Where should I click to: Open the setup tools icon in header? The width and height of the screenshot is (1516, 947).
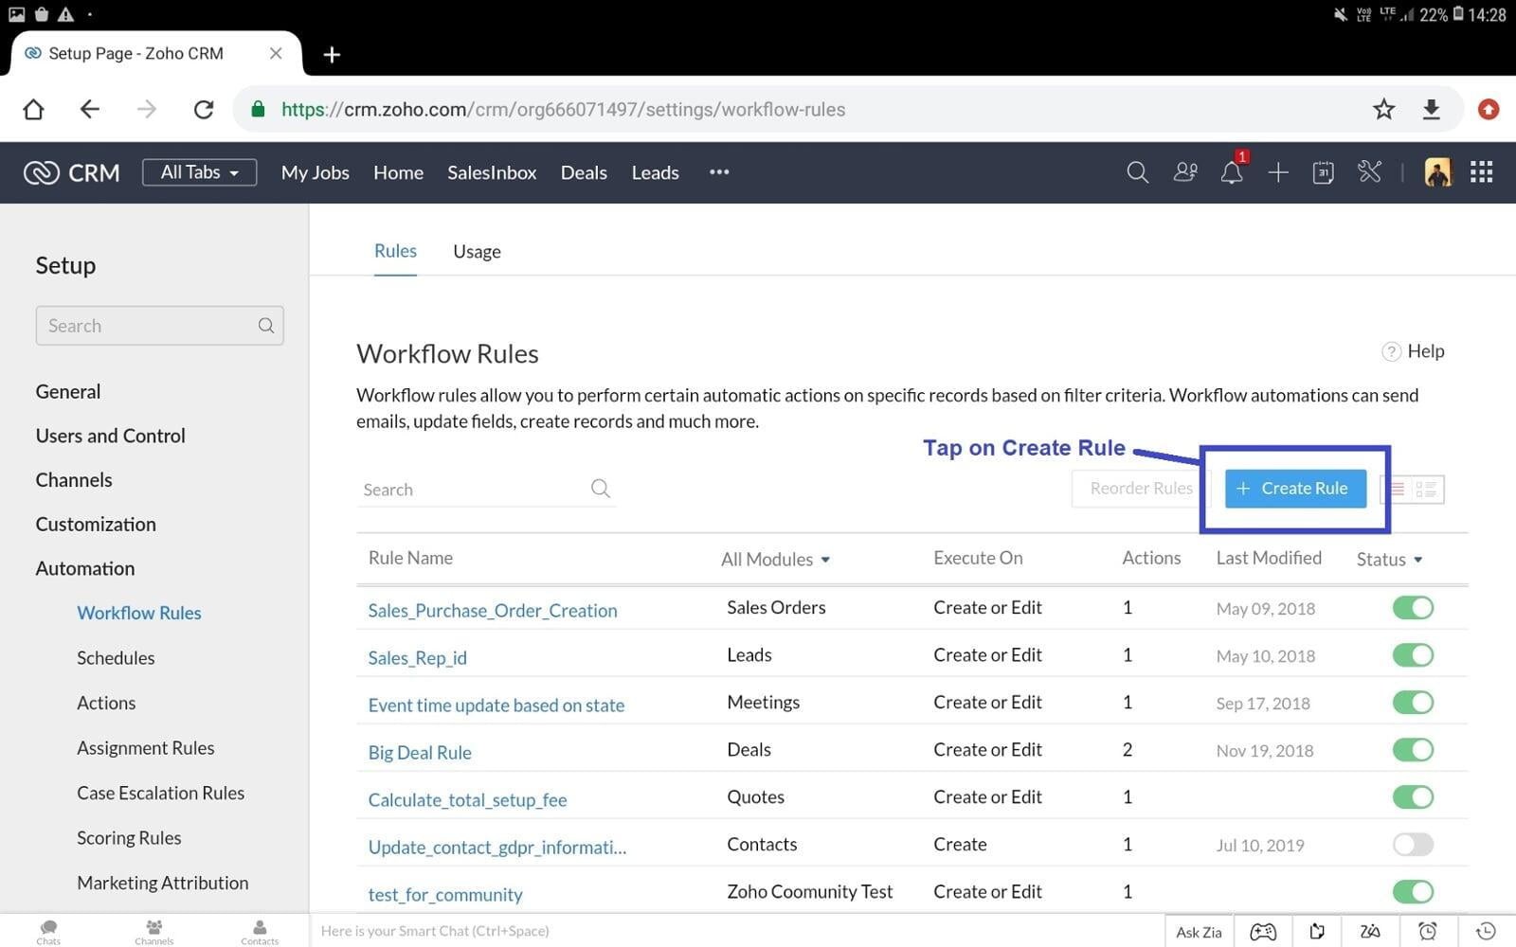1370,171
